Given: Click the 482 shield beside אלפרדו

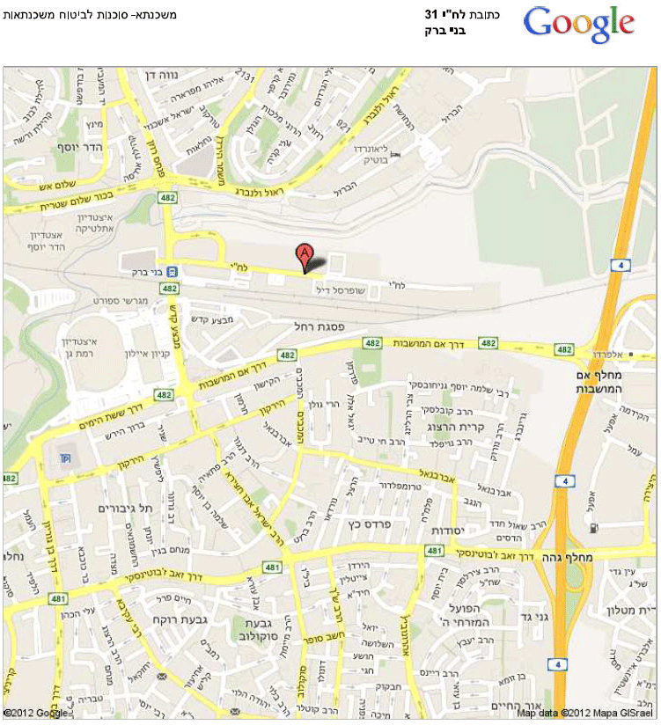Looking at the screenshot, I should [x=564, y=349].
